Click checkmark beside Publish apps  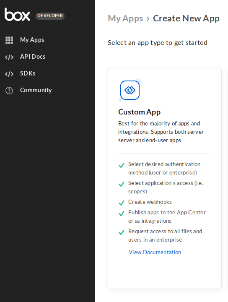[122, 213]
